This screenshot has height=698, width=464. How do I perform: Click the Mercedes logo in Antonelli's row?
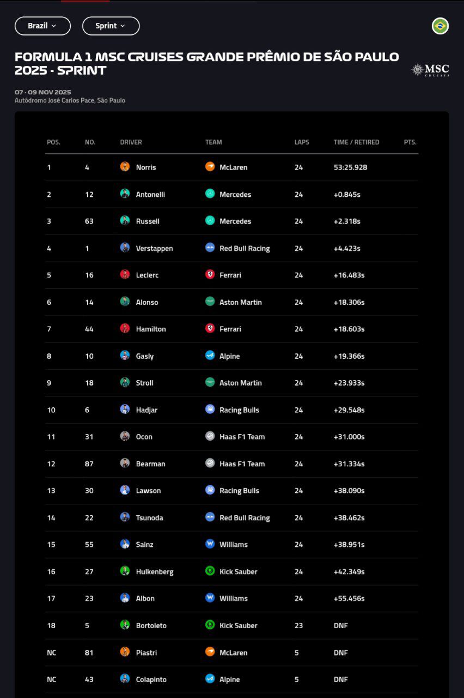[210, 194]
